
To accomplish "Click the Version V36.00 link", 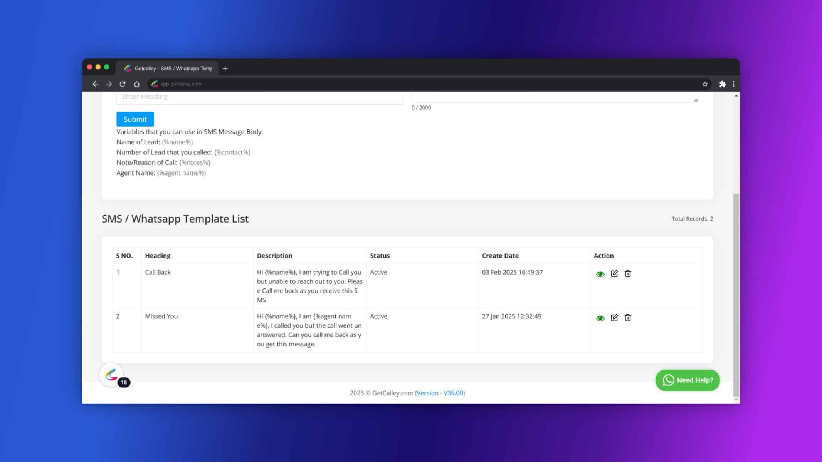I will pos(440,393).
